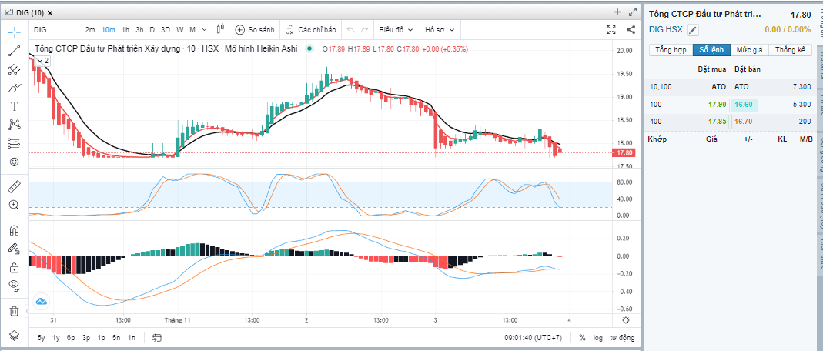This screenshot has width=823, height=351.
Task: Open Các chỉ báo indicators
Action: tap(311, 29)
